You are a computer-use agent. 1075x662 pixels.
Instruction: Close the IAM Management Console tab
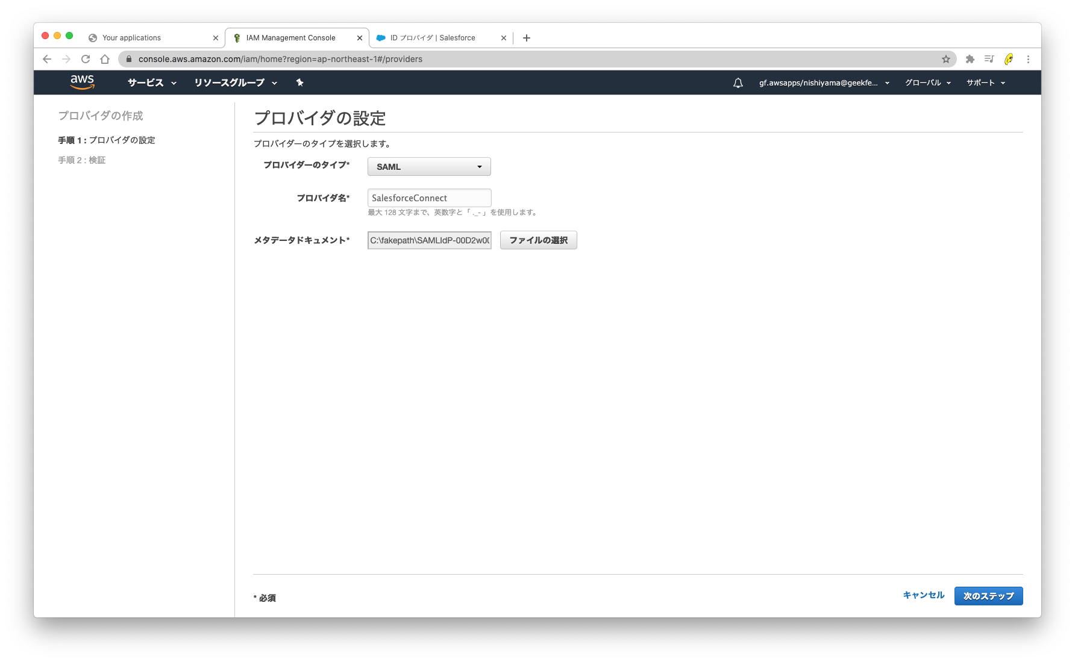pyautogui.click(x=360, y=38)
